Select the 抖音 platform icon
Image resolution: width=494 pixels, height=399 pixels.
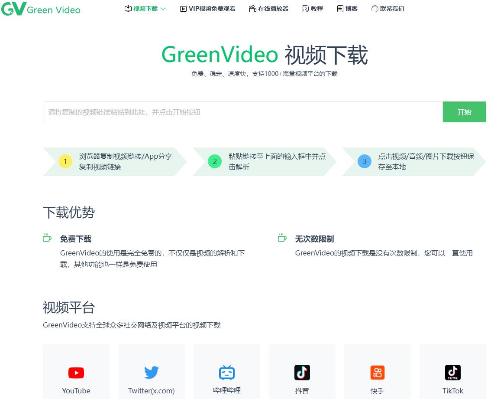pyautogui.click(x=302, y=372)
